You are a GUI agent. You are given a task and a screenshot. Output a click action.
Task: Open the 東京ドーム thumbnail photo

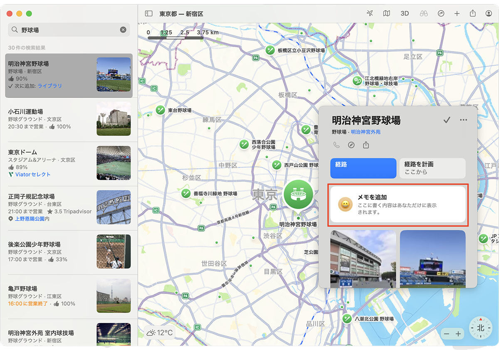114,163
